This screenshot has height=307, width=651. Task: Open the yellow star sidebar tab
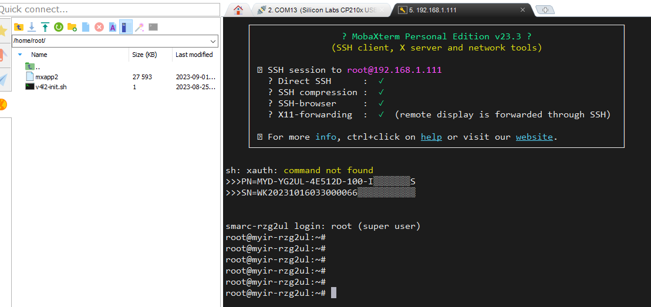point(4,30)
